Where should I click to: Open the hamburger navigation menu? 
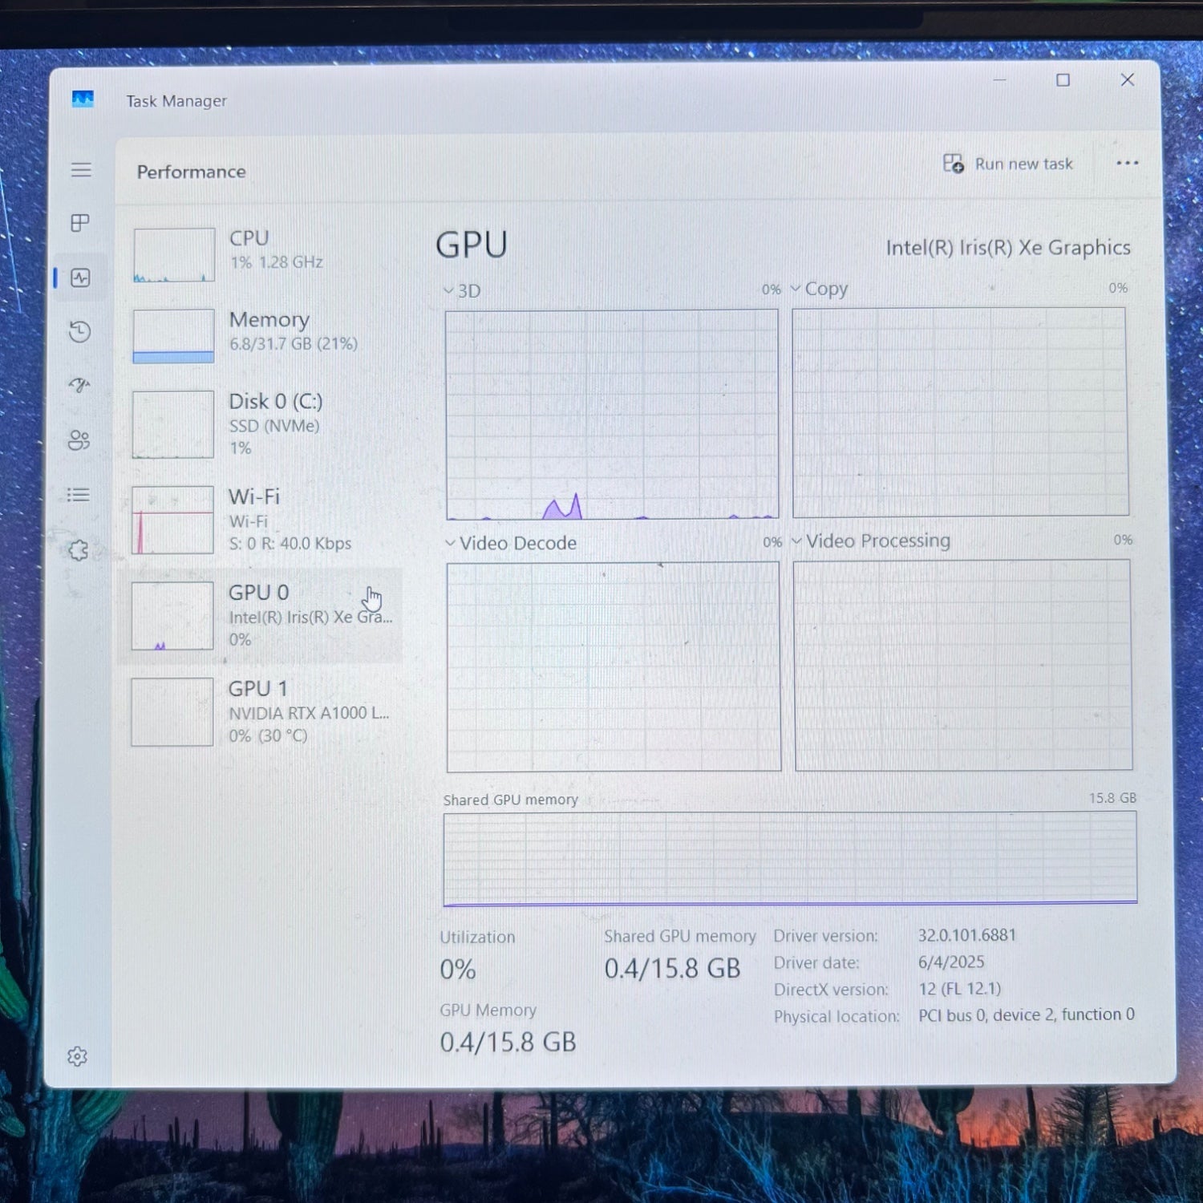point(81,170)
